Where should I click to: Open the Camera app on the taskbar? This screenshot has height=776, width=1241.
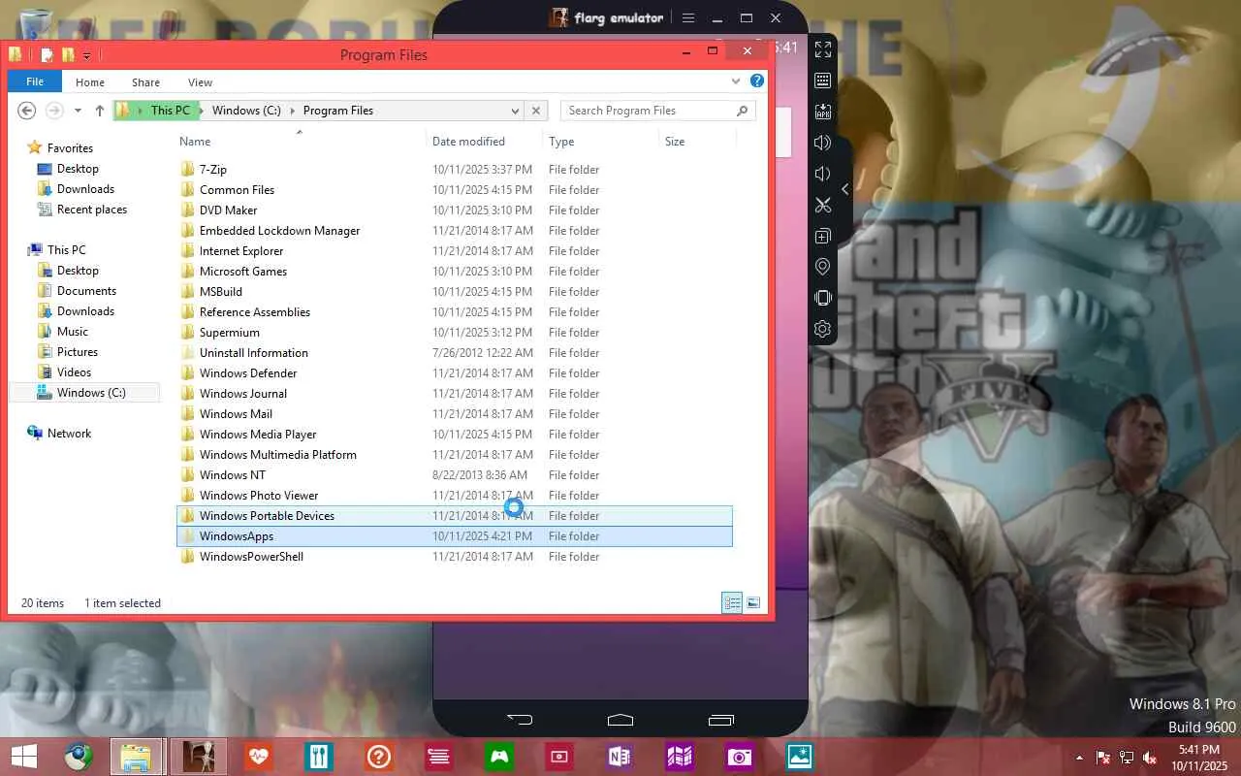click(739, 757)
